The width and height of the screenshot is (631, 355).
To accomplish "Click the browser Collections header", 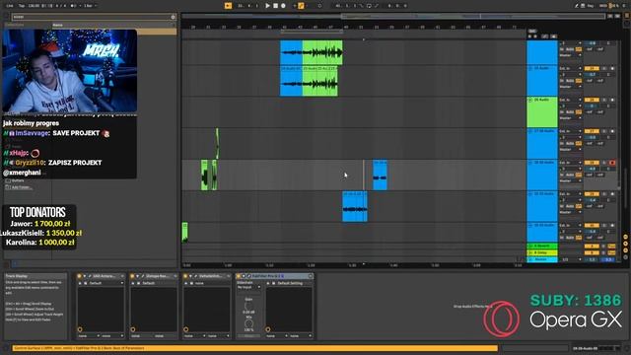I will [14, 25].
